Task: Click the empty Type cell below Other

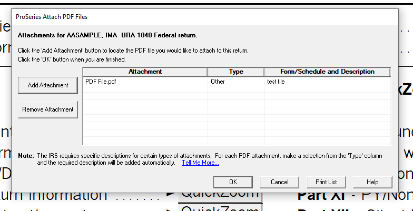Action: click(x=235, y=89)
